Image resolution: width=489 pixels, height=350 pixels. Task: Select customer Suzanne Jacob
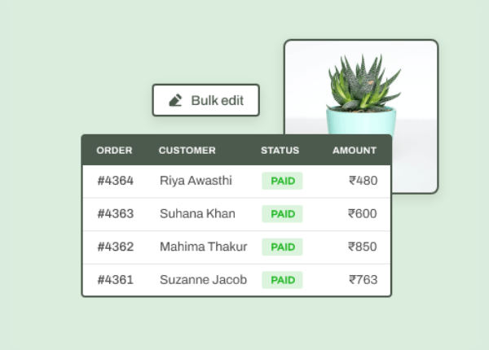(x=203, y=280)
